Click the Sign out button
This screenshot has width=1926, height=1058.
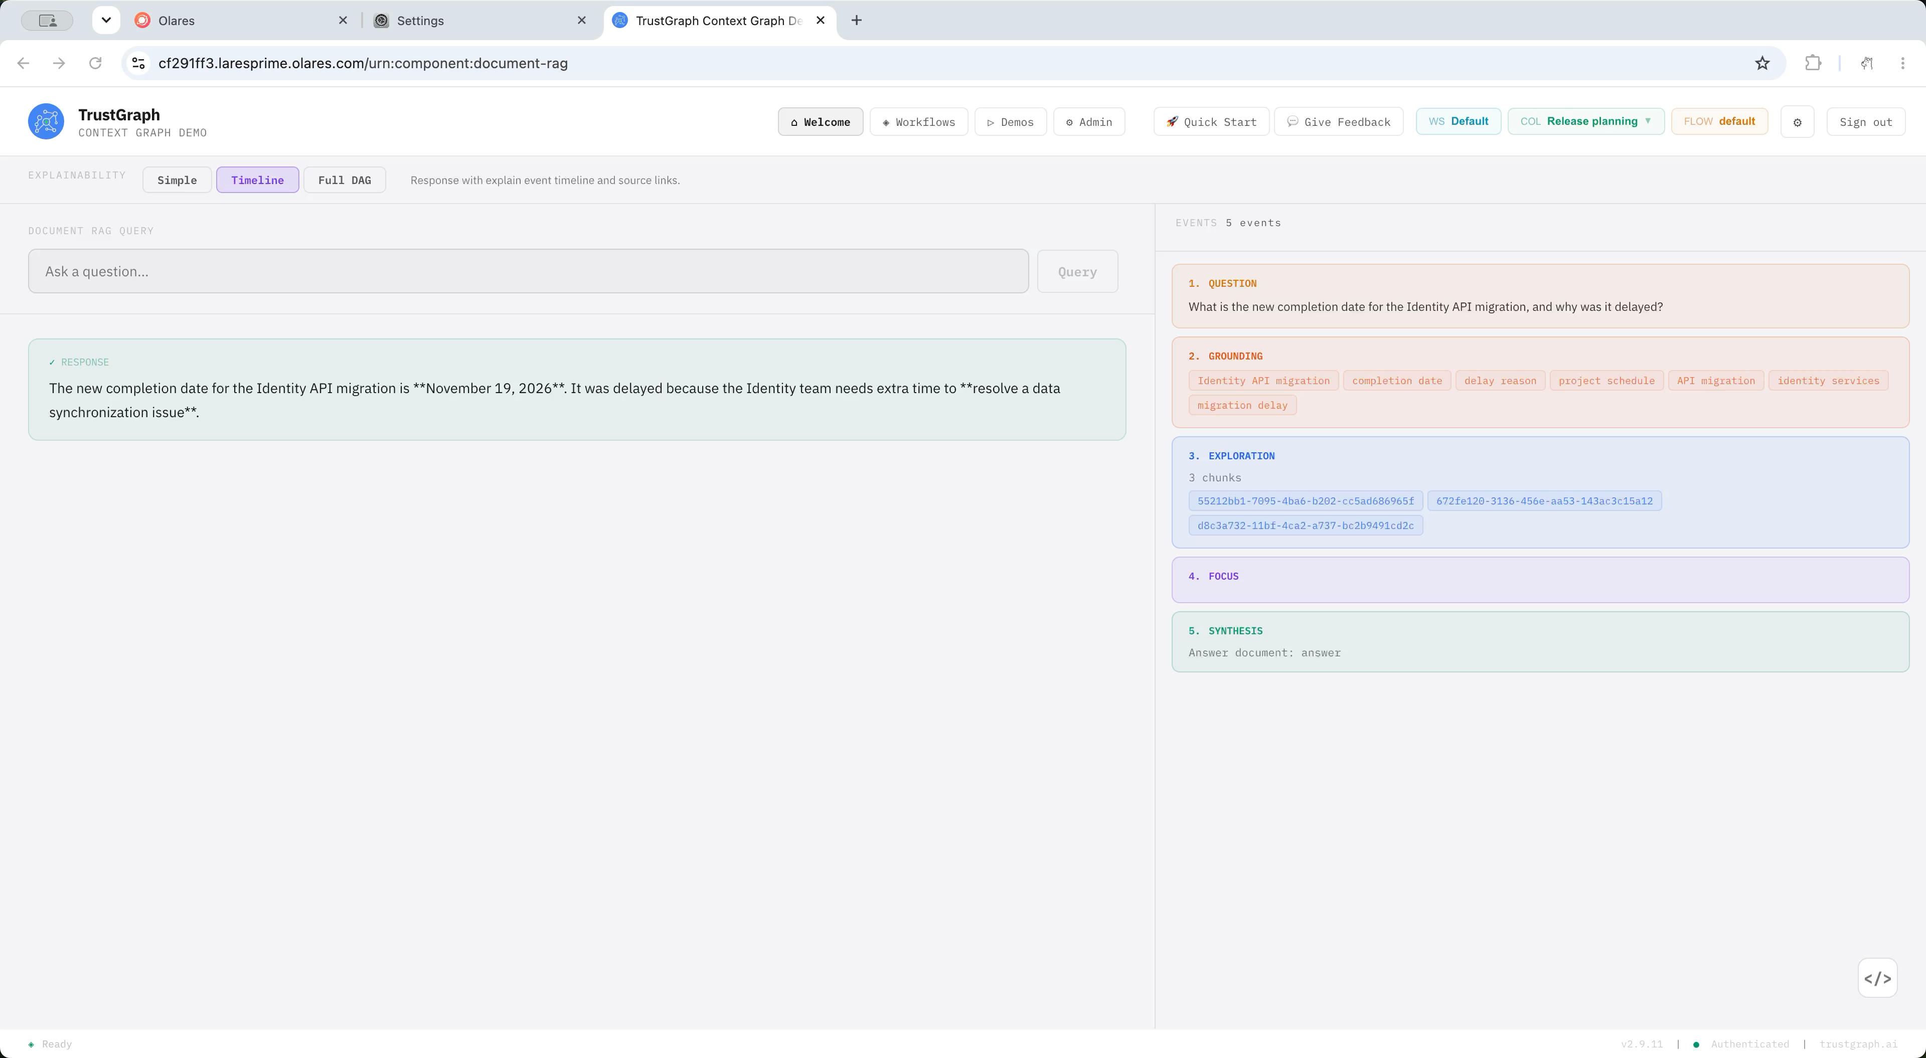tap(1865, 122)
